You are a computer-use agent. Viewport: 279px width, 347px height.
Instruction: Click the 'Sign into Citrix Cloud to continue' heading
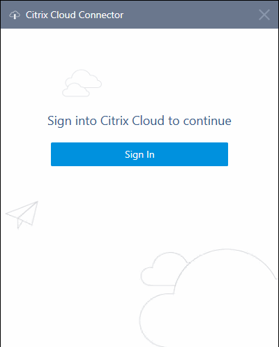(139, 121)
